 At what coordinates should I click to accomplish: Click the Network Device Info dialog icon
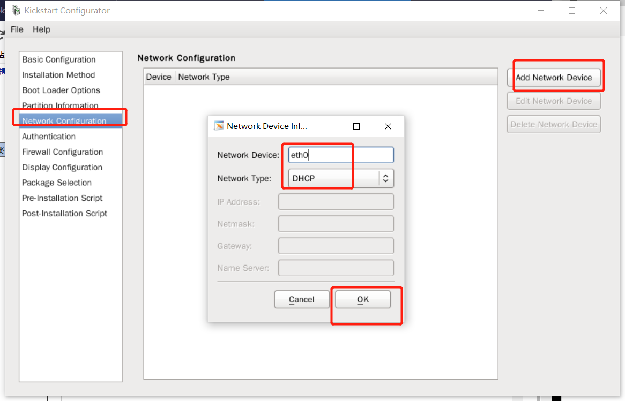pos(219,126)
